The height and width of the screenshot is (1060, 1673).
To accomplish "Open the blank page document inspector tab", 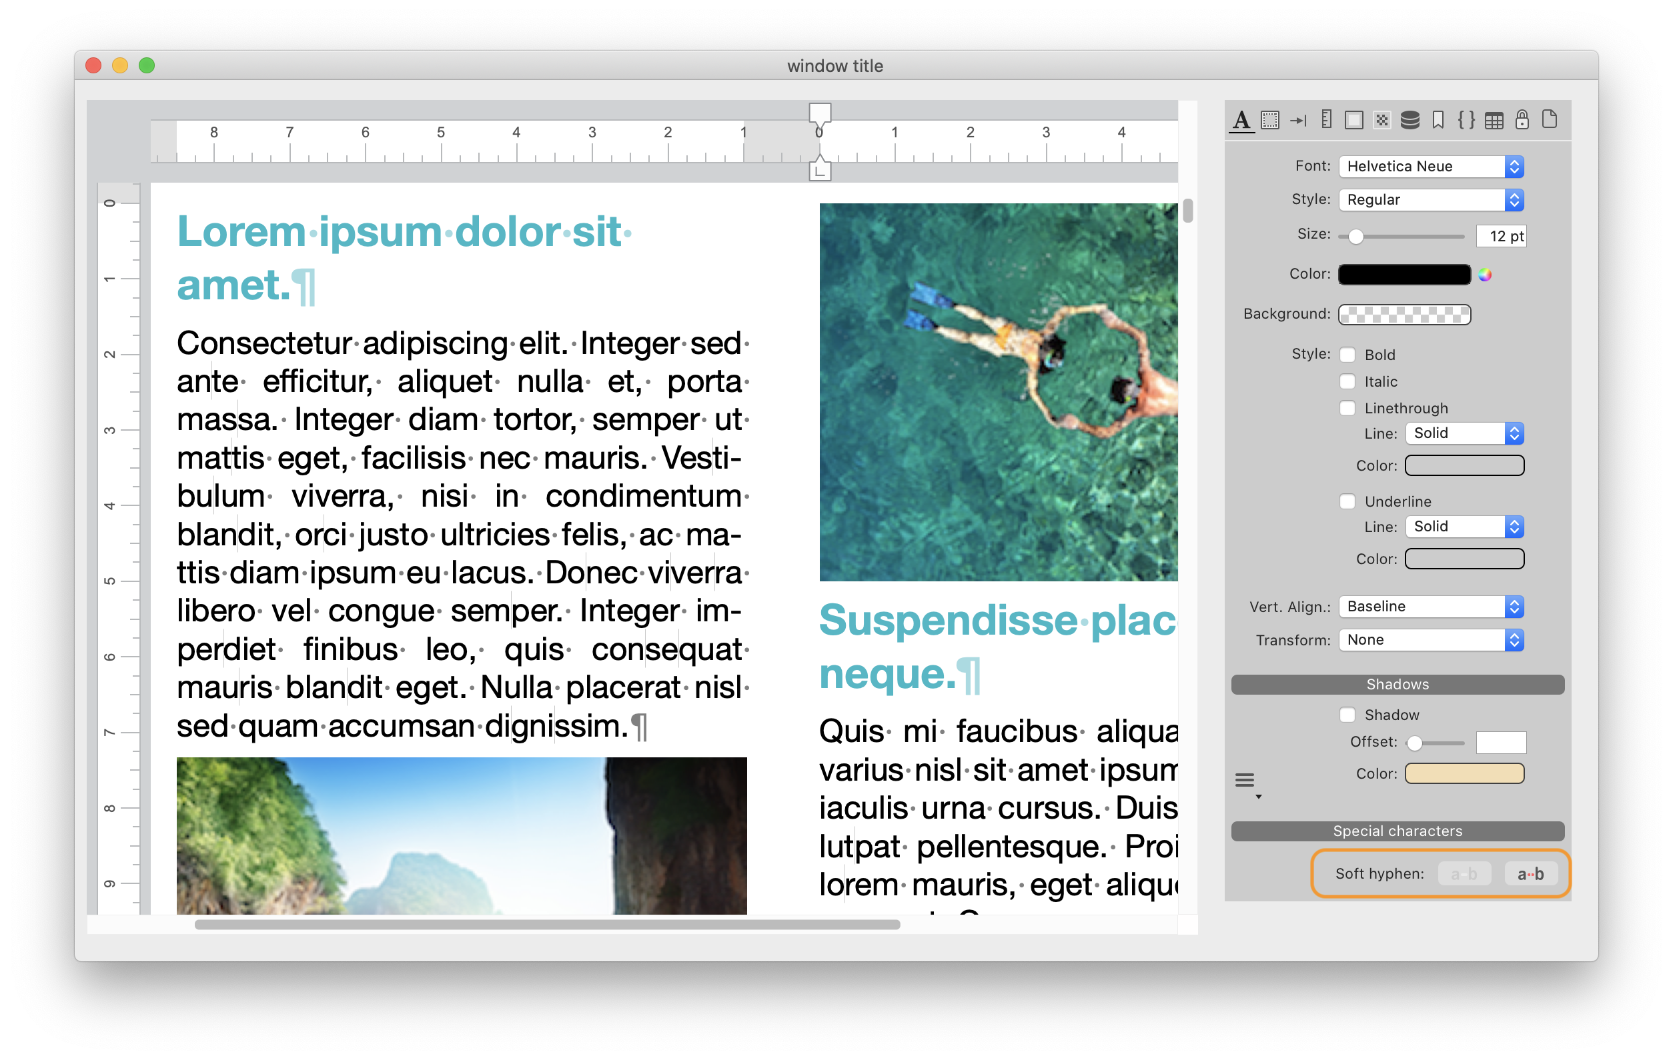I will [1550, 119].
